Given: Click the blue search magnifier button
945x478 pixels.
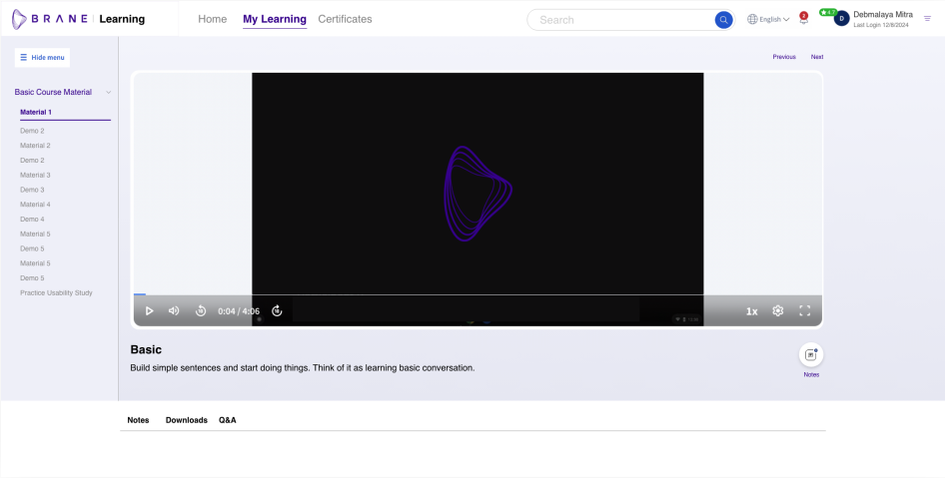Looking at the screenshot, I should pos(723,19).
